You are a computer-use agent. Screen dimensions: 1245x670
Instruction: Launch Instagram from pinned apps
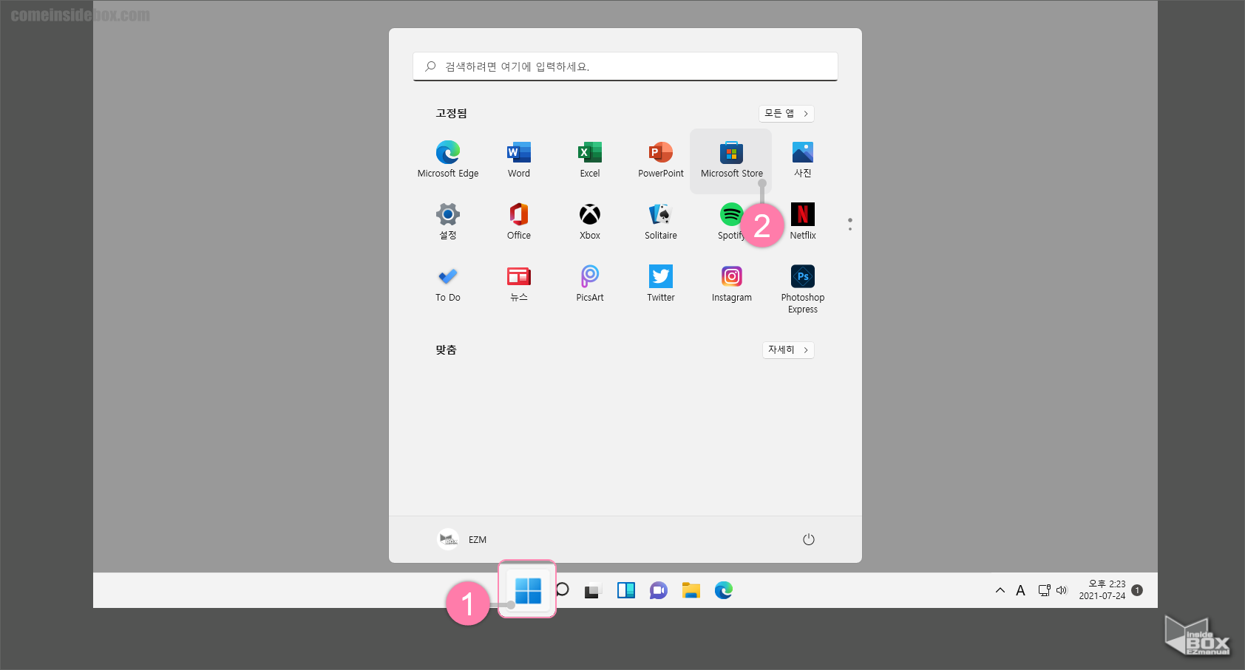[731, 284]
